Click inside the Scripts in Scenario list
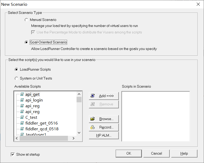Viewport: 204px width, 163px height. 155,116
